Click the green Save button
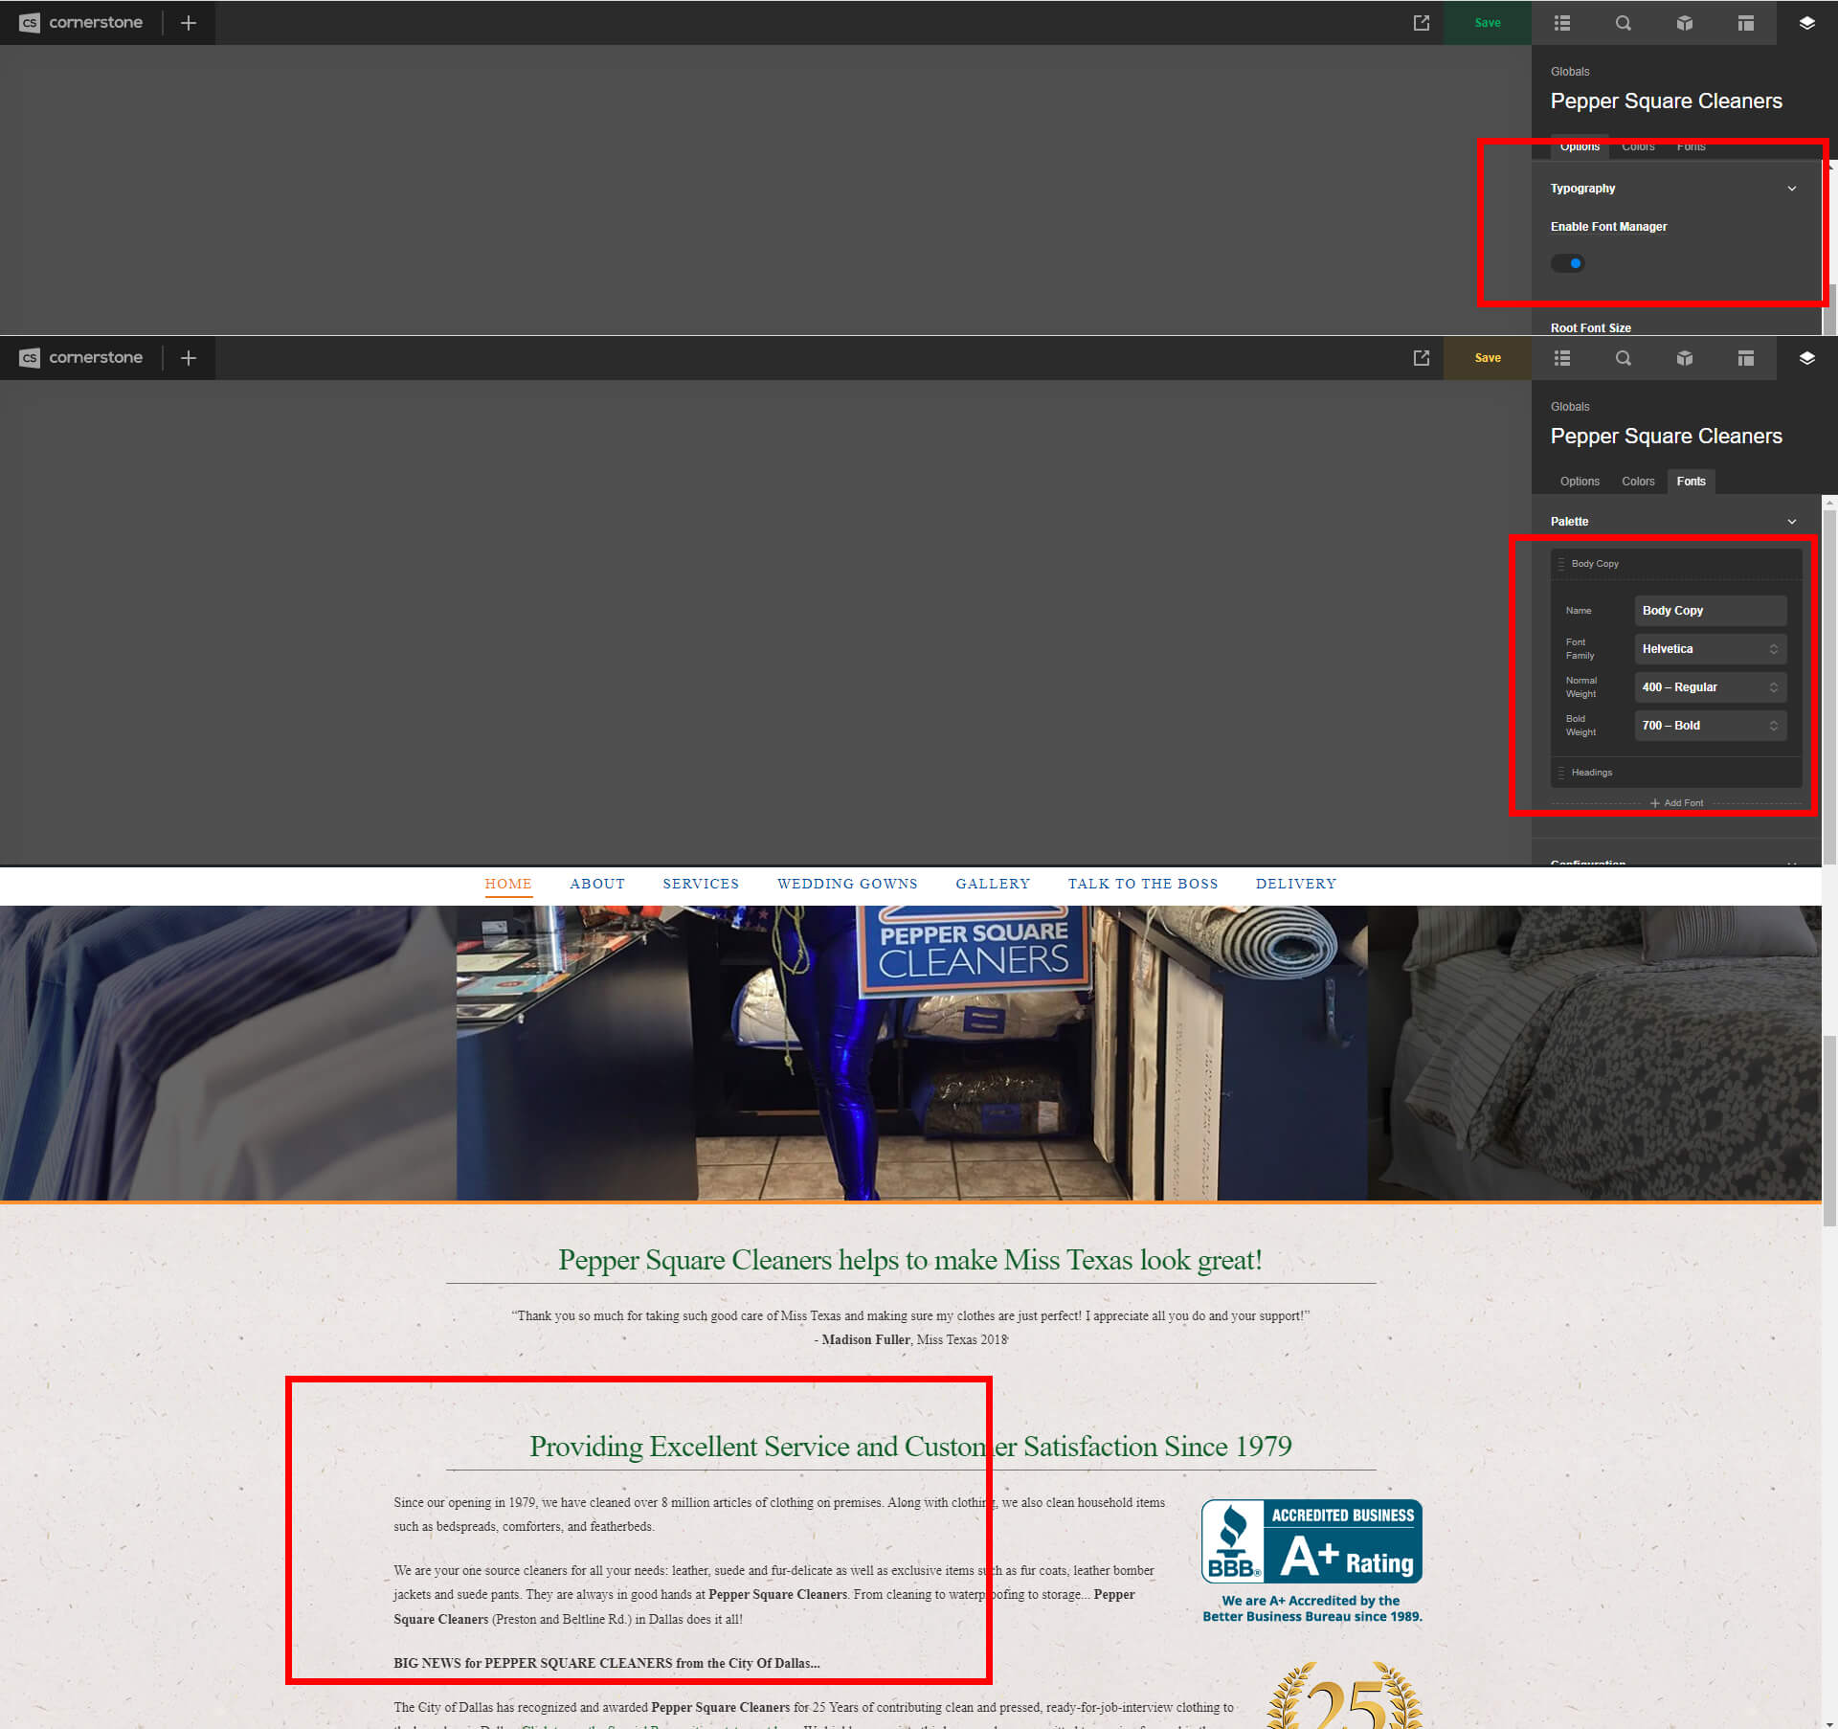This screenshot has width=1838, height=1729. click(1487, 23)
